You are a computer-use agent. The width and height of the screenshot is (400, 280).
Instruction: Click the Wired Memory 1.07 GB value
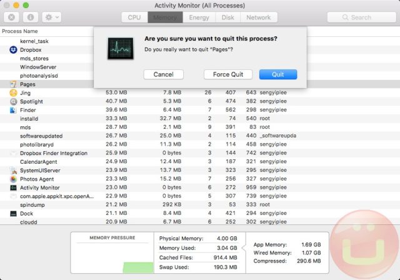point(311,252)
